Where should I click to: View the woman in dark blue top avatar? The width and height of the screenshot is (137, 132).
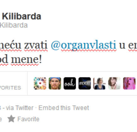pyautogui.click(x=99, y=83)
